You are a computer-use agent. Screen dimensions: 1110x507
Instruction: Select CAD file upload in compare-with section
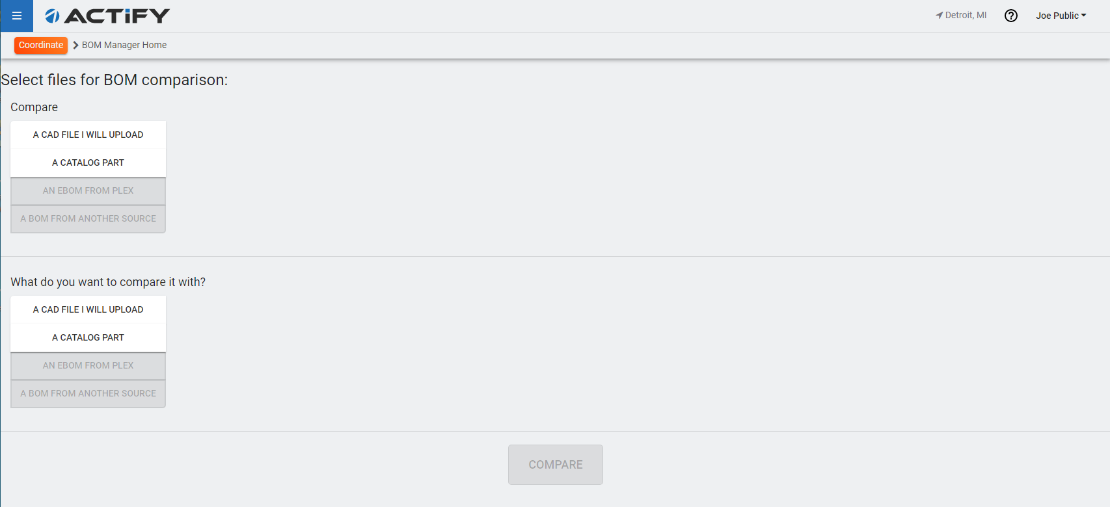pos(88,309)
